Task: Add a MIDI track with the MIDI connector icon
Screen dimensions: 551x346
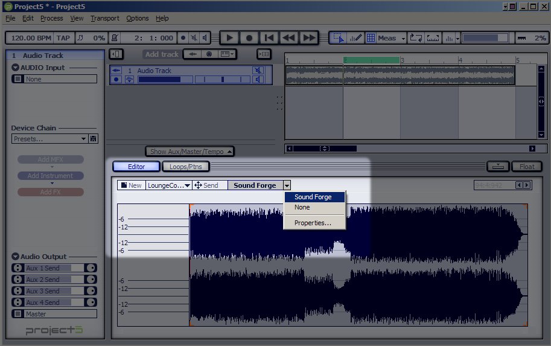Action: click(x=209, y=54)
